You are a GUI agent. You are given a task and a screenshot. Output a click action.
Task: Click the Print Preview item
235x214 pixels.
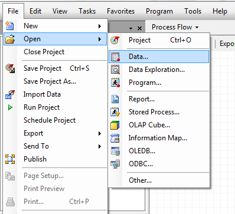pyautogui.click(x=56, y=189)
